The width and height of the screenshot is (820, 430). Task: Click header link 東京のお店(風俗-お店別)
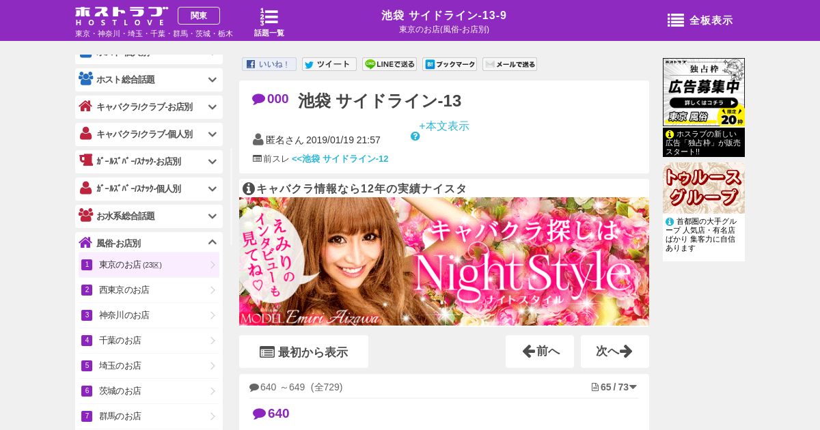tap(444, 29)
